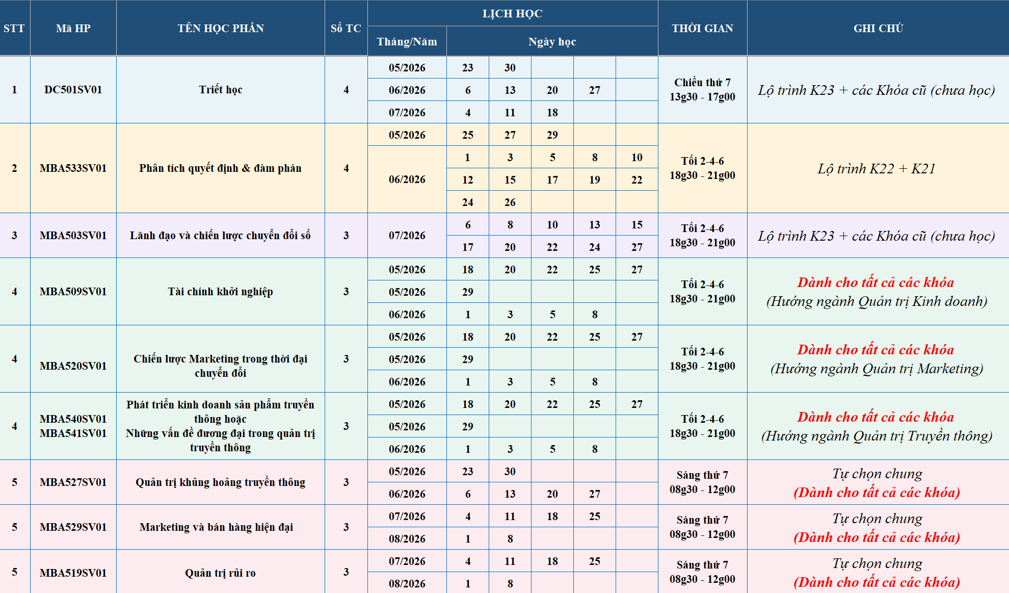Click the THỜI GIAN column header
The image size is (1009, 593).
pos(702,29)
